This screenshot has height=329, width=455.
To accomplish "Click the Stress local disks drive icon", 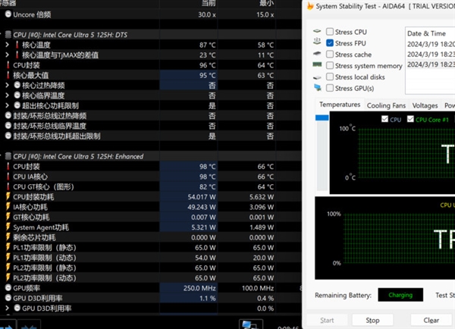I will [x=317, y=77].
